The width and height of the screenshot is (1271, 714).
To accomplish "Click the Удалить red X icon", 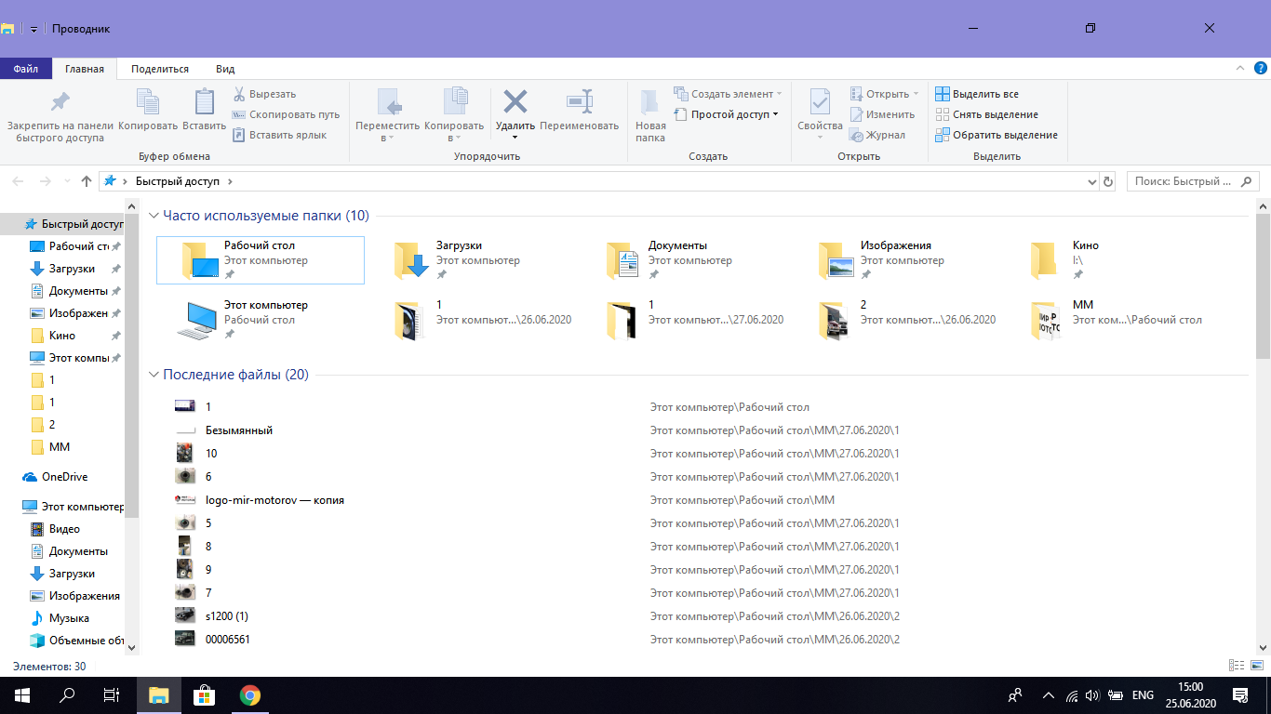I will coord(515,101).
